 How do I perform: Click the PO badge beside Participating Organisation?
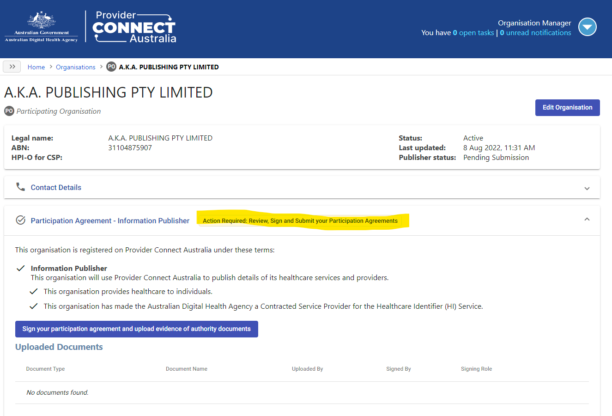9,111
